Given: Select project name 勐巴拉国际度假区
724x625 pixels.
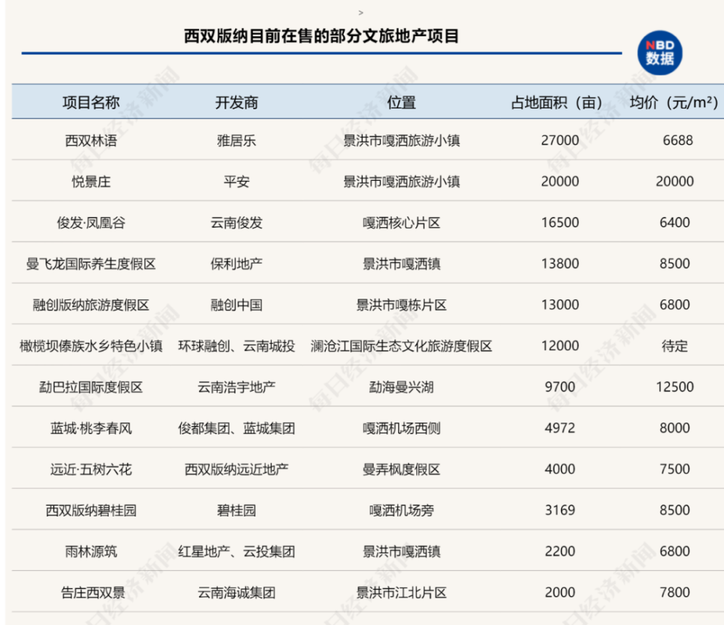Looking at the screenshot, I should tap(91, 387).
